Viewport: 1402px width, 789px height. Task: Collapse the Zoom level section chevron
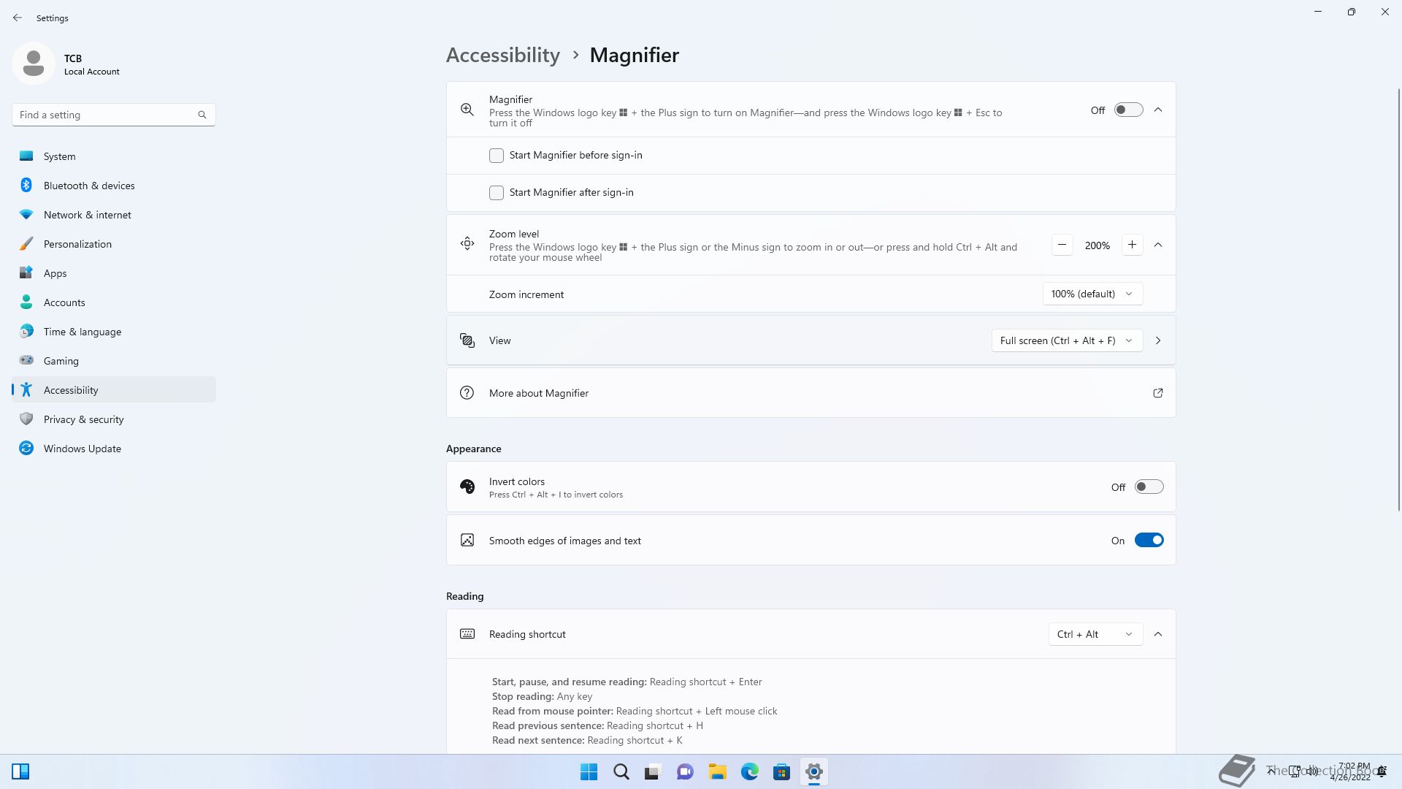pos(1158,245)
